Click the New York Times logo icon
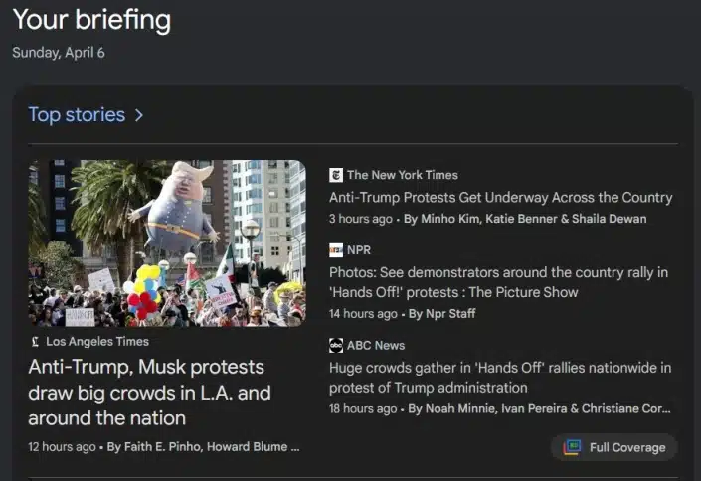This screenshot has width=701, height=481. pos(336,175)
